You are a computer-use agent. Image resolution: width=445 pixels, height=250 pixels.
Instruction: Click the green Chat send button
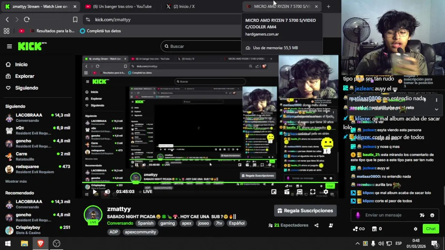pos(430,229)
